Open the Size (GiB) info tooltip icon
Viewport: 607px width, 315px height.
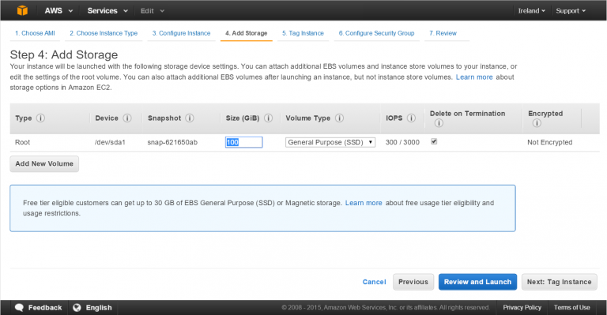point(268,118)
